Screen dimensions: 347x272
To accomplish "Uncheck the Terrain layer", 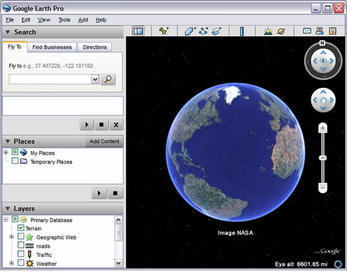I will point(21,228).
